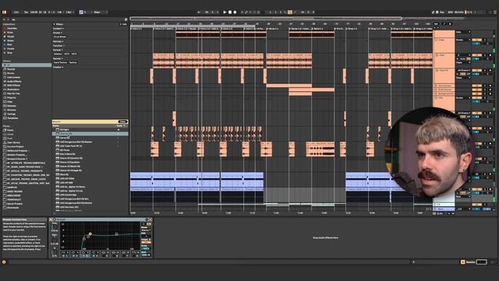Open the Tunings library category

(x=12, y=114)
